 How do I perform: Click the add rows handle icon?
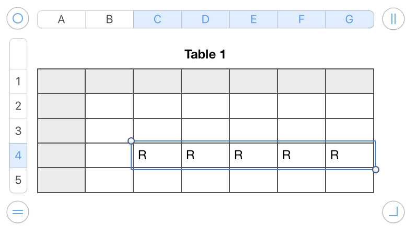(x=18, y=212)
